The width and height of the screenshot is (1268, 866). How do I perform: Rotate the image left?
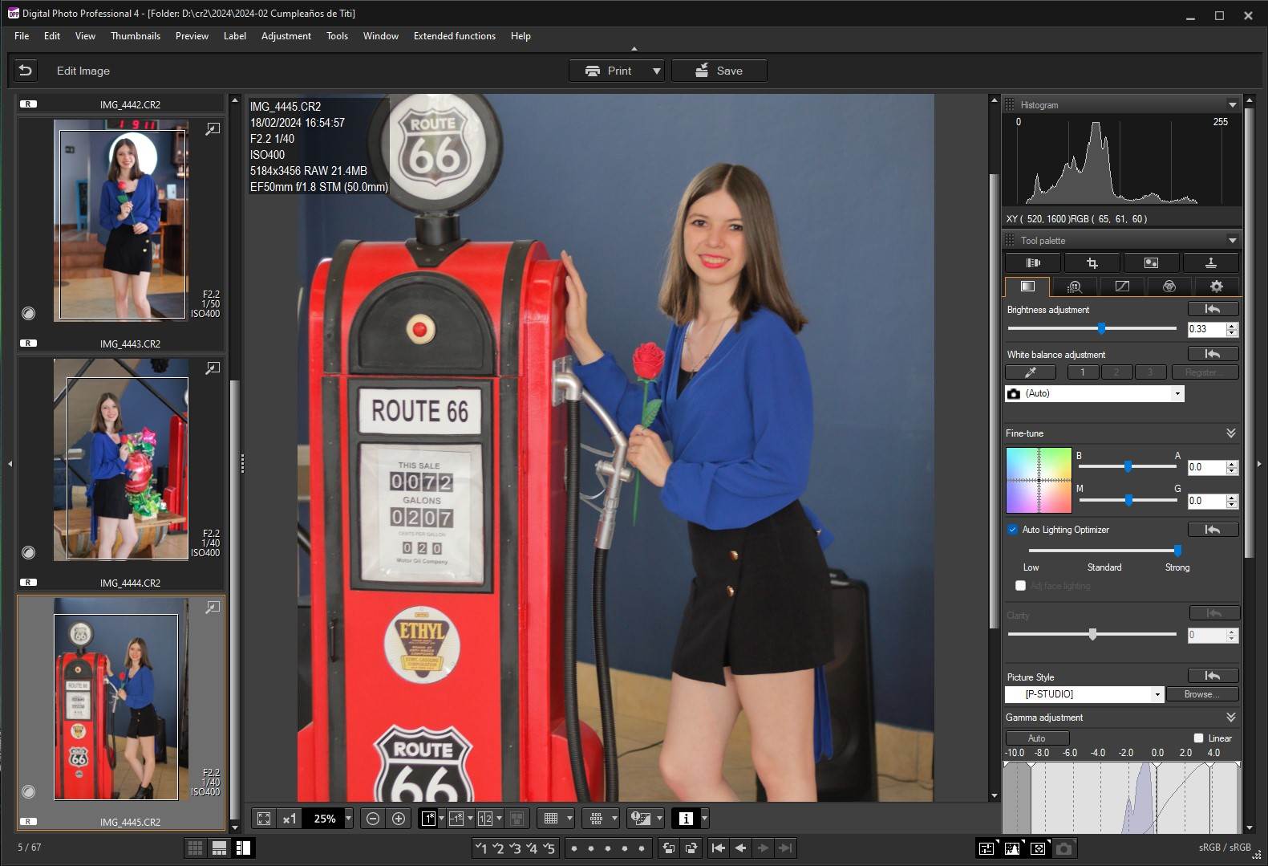pyautogui.click(x=669, y=848)
